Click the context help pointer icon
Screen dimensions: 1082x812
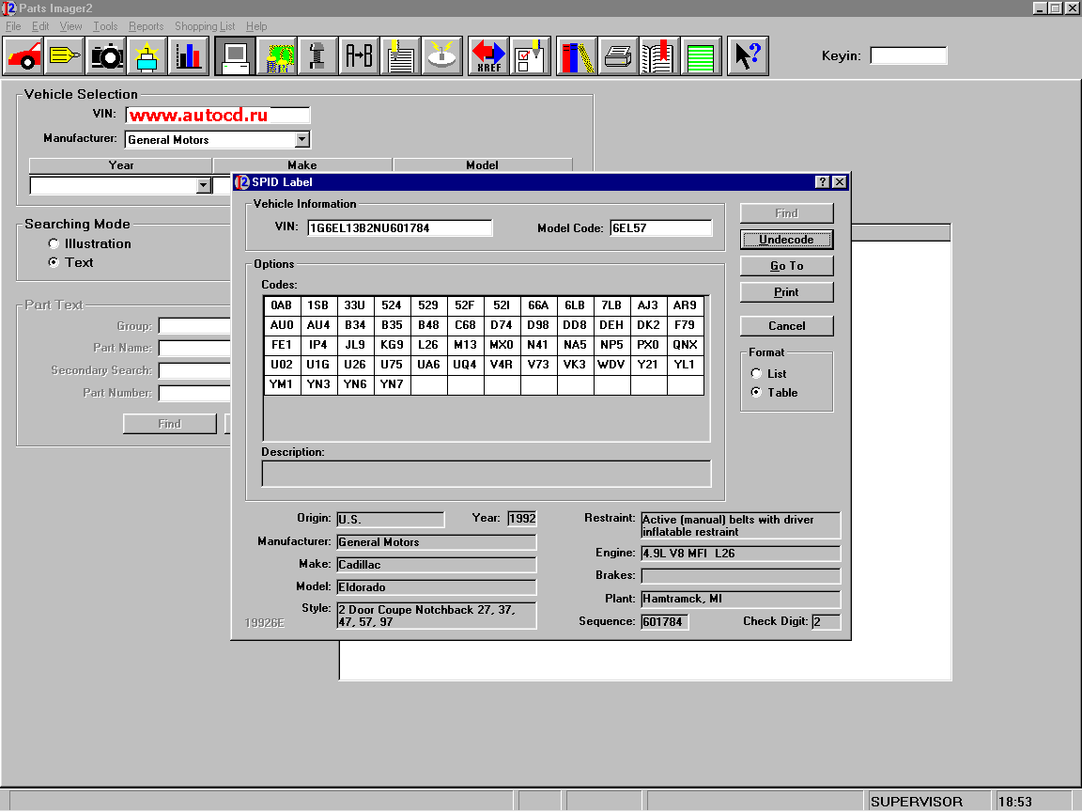coord(748,56)
